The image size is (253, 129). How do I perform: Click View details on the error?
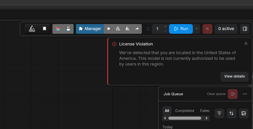pyautogui.click(x=235, y=77)
